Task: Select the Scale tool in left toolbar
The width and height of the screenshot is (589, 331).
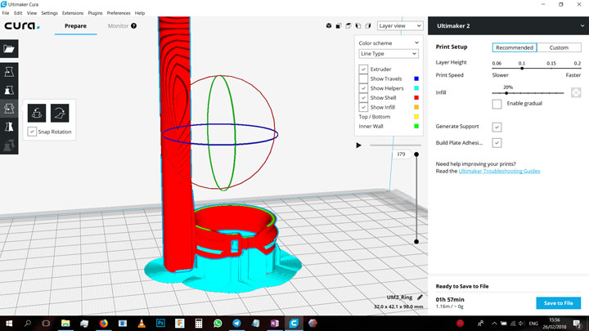Action: click(x=9, y=90)
